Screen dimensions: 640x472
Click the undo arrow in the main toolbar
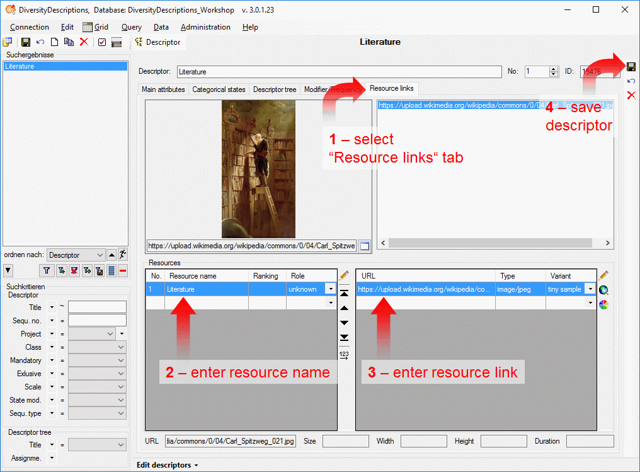(x=40, y=42)
